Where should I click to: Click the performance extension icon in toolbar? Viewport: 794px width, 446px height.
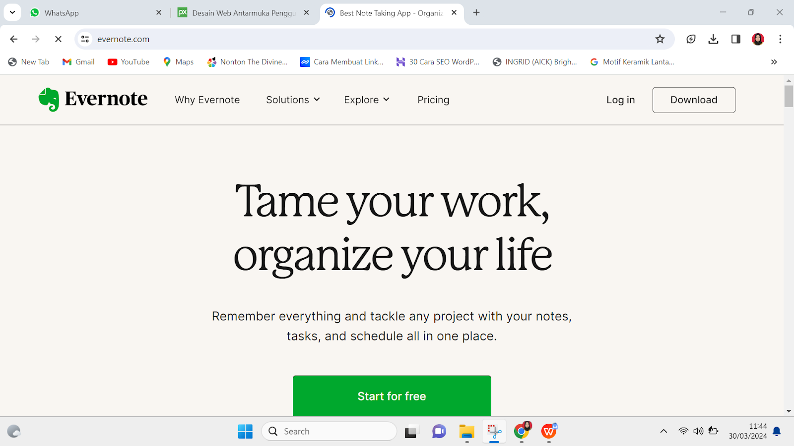click(691, 39)
